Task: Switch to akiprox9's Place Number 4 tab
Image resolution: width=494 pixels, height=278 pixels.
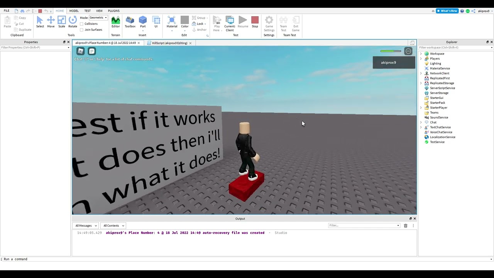Action: [x=105, y=43]
